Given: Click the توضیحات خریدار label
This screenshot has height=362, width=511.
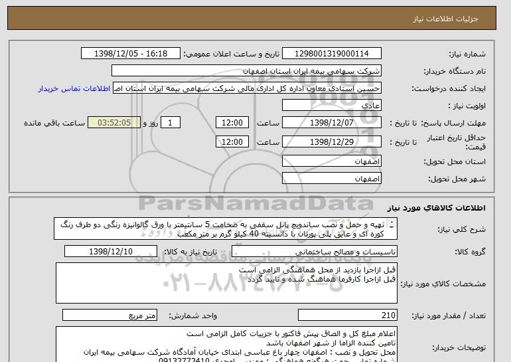Looking at the screenshot, I should pos(459,347).
